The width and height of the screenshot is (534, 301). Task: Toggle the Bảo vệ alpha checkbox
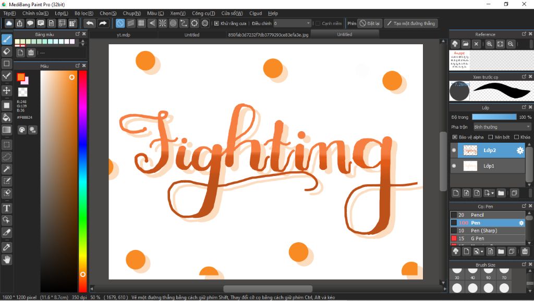coord(455,137)
